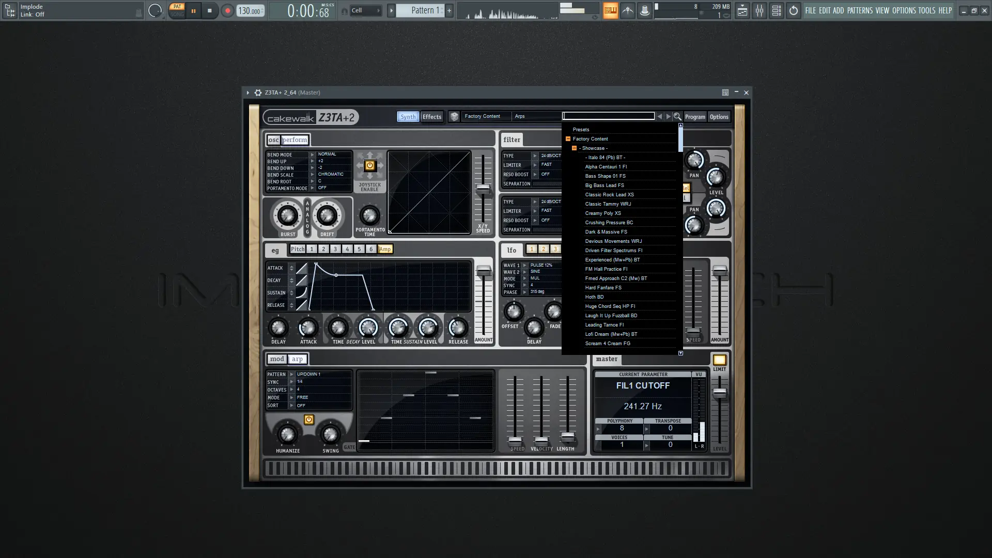Click the preset search magnifier icon

pyautogui.click(x=677, y=116)
